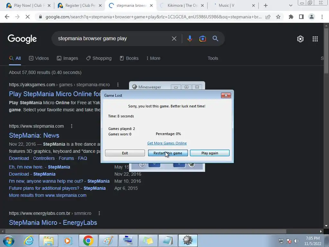Switch to Kikimora tab
This screenshot has height=247, width=329.
182,5
